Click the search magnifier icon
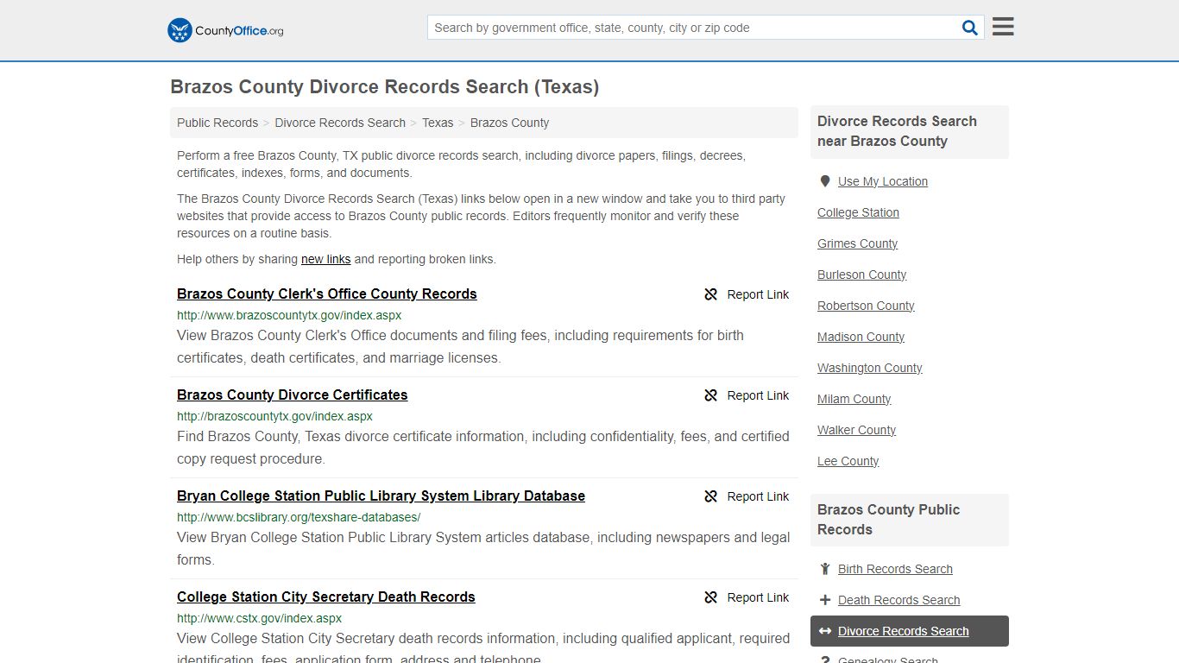The height and width of the screenshot is (663, 1179). coord(970,28)
